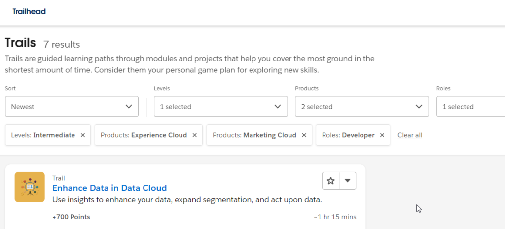Click the ~1 hr 15 mins duration
This screenshot has width=505, height=229.
[x=334, y=217]
